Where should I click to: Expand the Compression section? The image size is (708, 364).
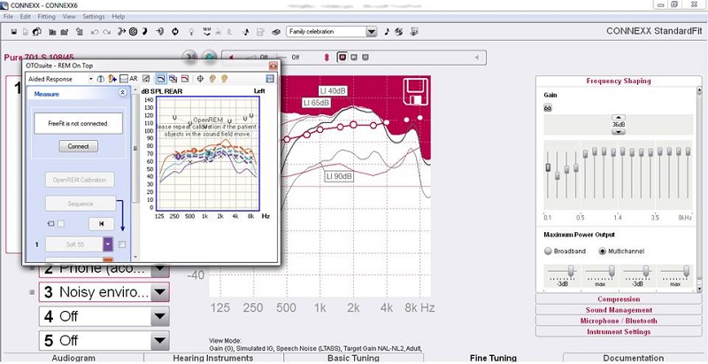pos(619,299)
